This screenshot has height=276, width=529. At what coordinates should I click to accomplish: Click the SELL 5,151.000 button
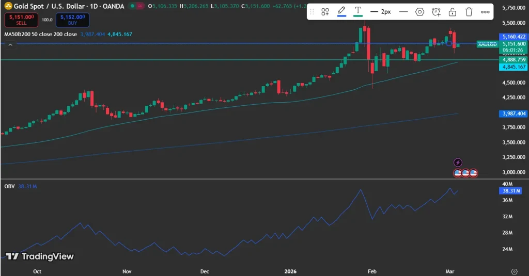21,20
